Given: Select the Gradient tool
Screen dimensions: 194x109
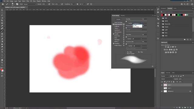Looking at the screenshot, I should tap(2, 41).
